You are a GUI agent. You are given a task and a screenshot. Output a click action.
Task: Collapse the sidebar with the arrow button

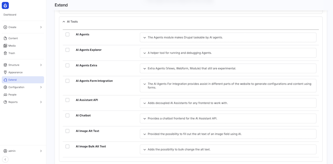[x=5, y=159]
